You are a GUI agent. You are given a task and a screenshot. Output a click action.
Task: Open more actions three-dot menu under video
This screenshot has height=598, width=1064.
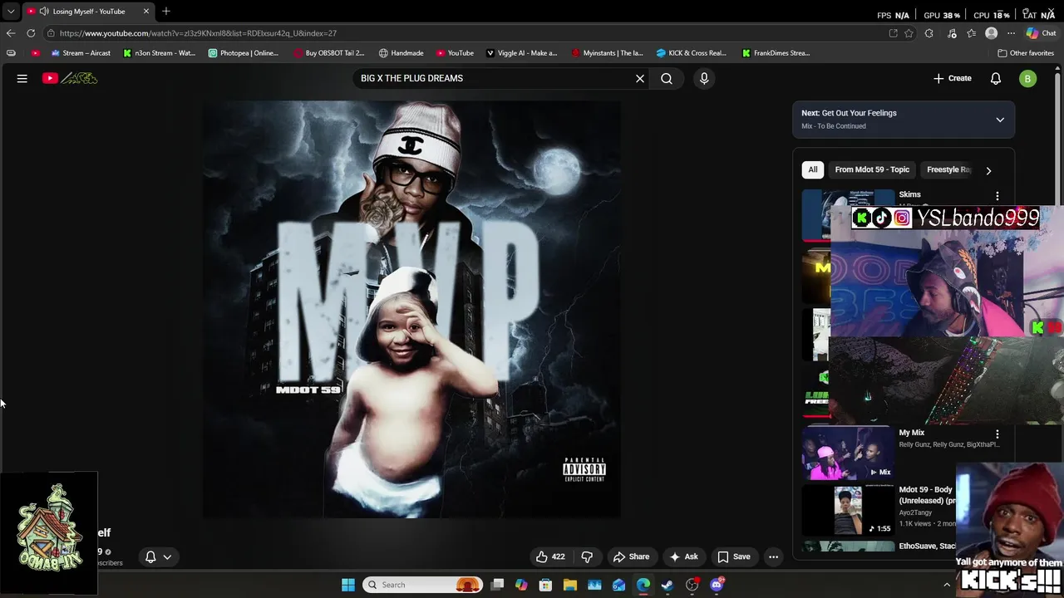pos(774,556)
